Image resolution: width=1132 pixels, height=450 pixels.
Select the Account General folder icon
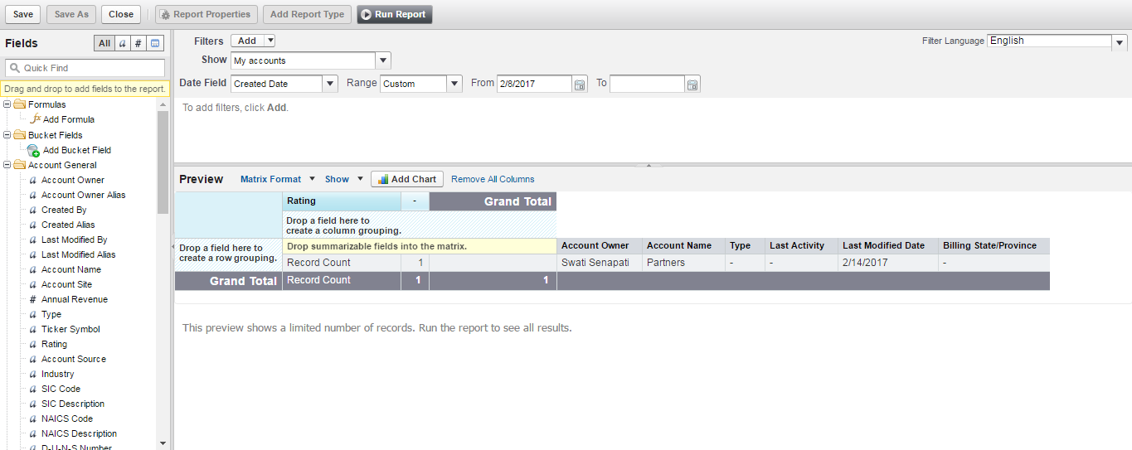pos(19,164)
